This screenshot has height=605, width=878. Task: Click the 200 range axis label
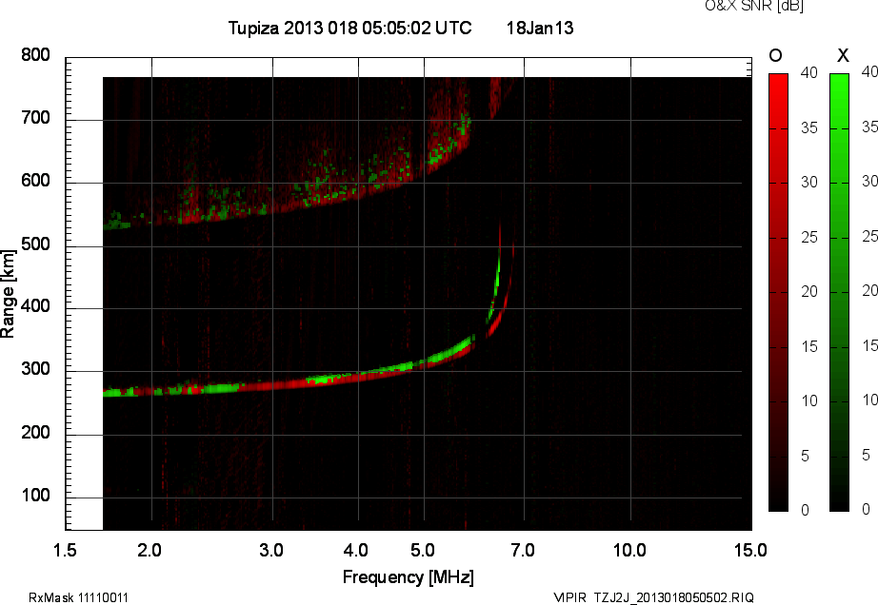pyautogui.click(x=36, y=433)
